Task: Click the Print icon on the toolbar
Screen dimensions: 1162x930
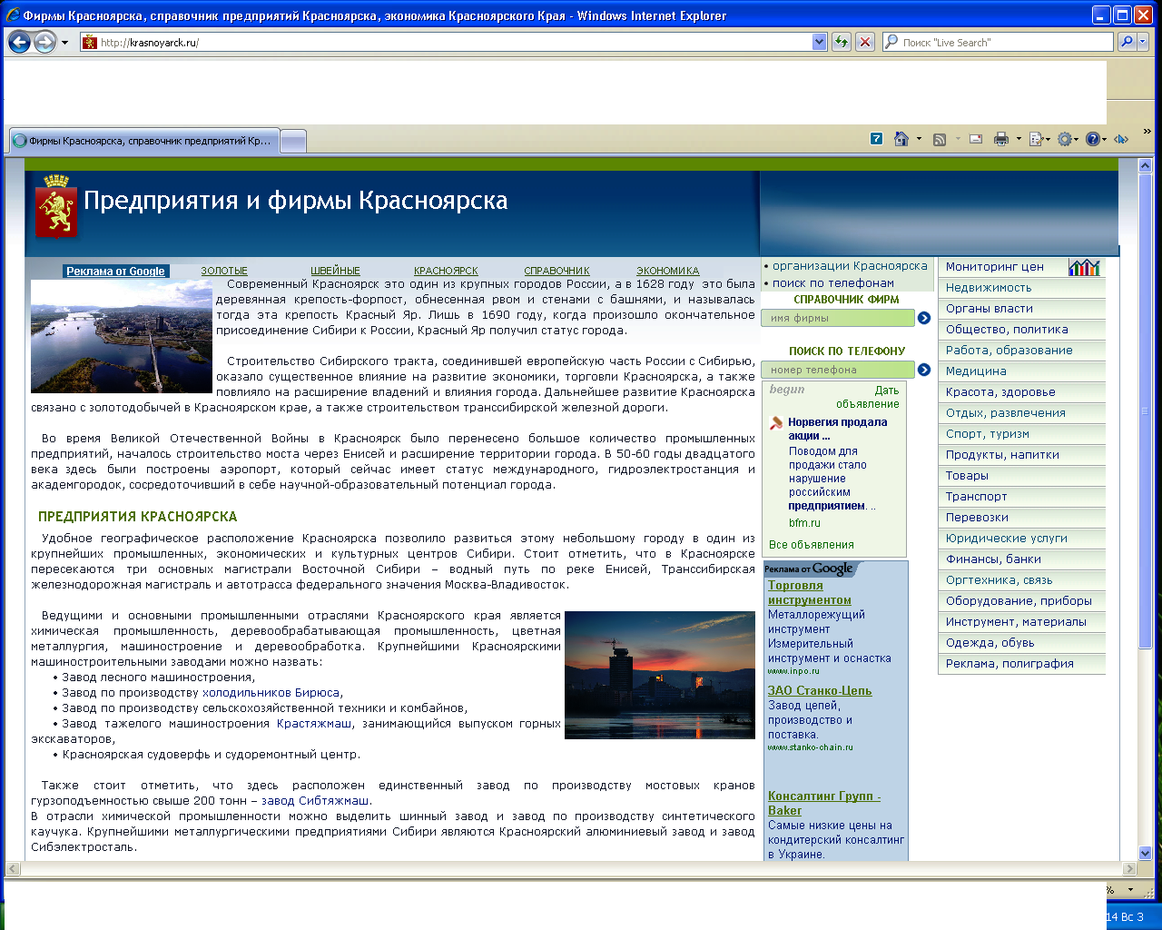Action: pyautogui.click(x=1001, y=139)
